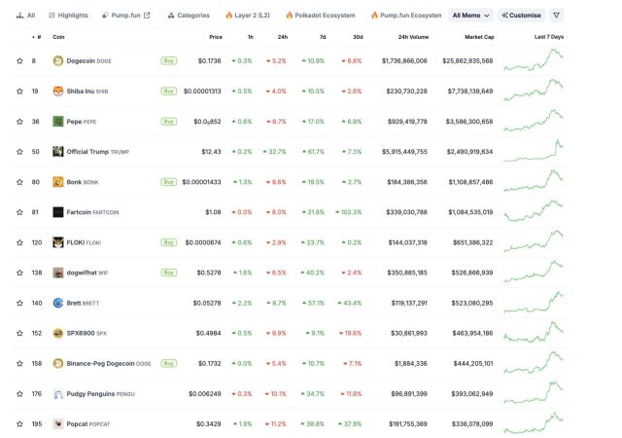Star Pudgy Penguins row
The height and width of the screenshot is (438, 622).
pos(19,394)
